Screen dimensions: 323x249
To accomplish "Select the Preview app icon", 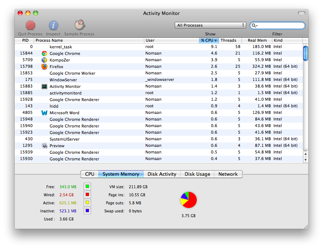I will pyautogui.click(x=44, y=146).
